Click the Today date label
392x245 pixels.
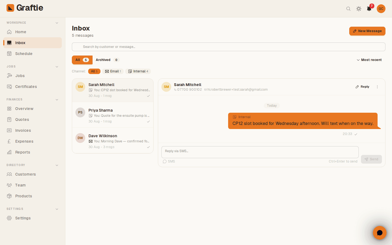[272, 106]
